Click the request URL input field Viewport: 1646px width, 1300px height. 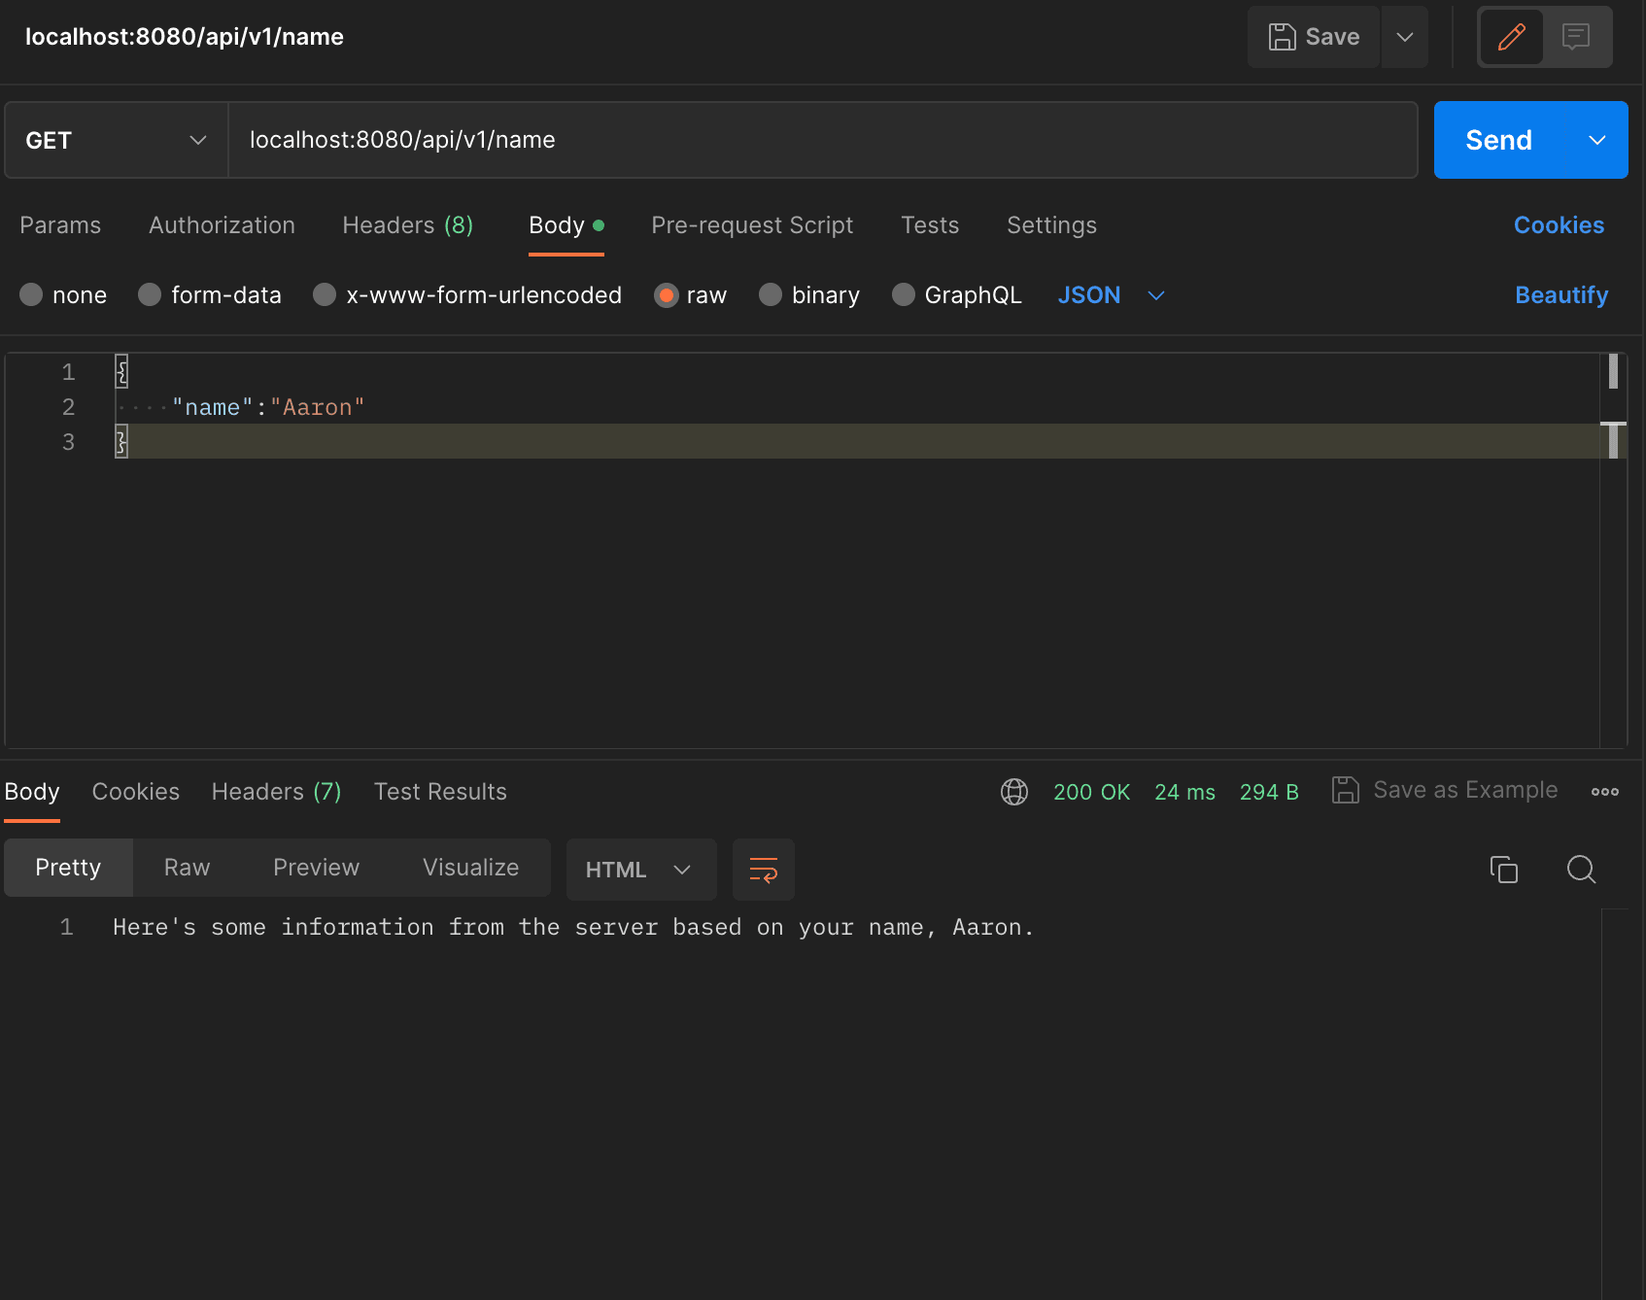823,140
